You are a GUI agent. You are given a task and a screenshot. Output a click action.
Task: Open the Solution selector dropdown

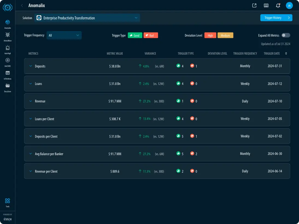87,18
